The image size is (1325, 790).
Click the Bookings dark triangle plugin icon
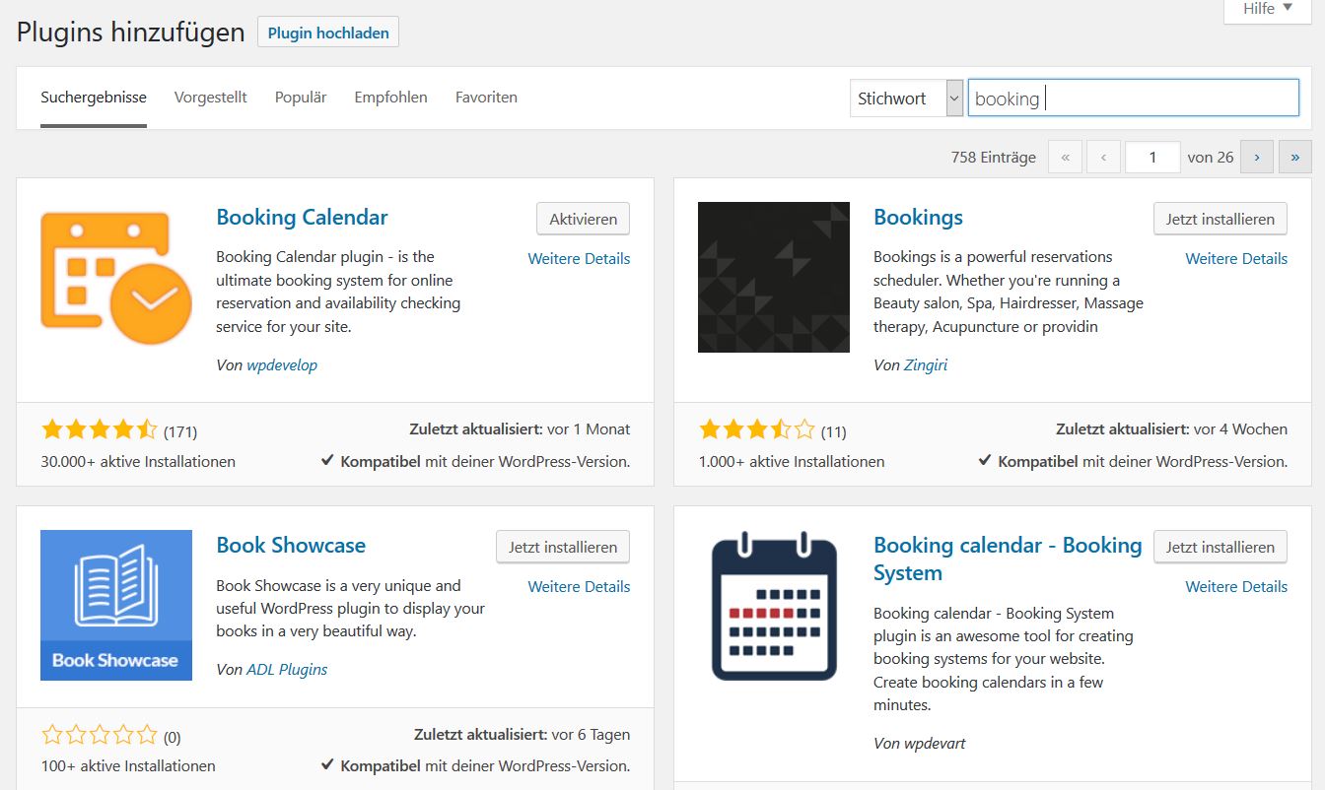coord(774,278)
